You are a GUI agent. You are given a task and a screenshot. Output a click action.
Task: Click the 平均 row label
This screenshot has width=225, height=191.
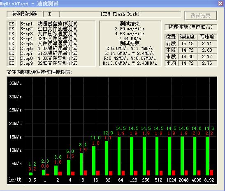click(171, 63)
